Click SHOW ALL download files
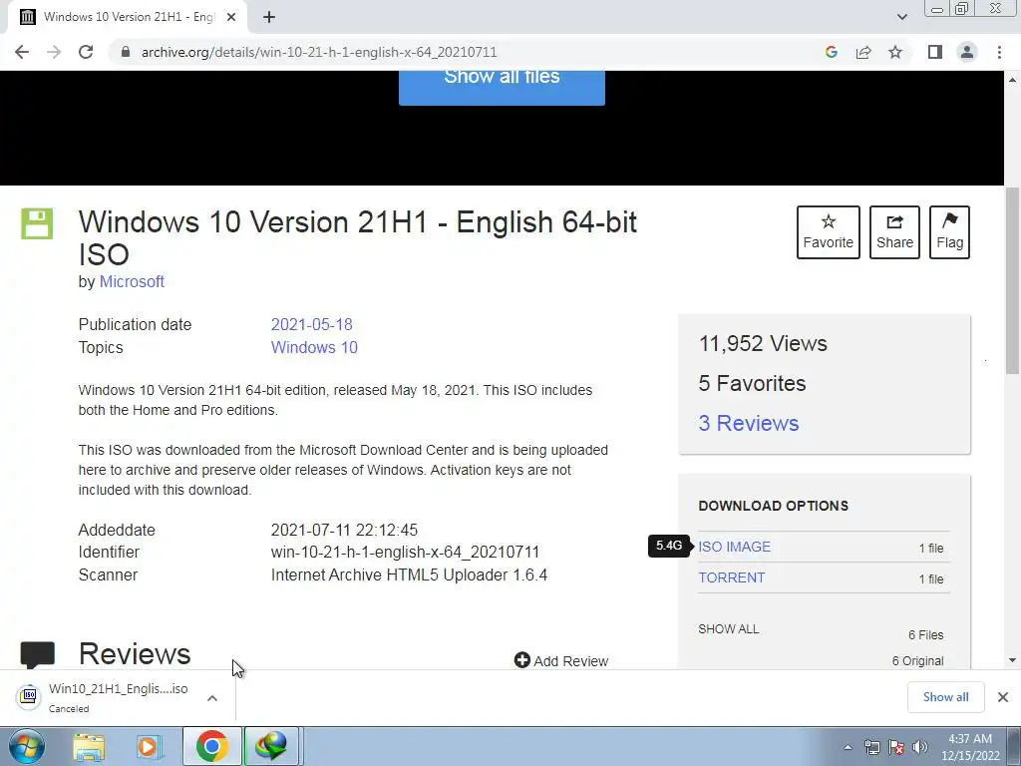 click(728, 629)
